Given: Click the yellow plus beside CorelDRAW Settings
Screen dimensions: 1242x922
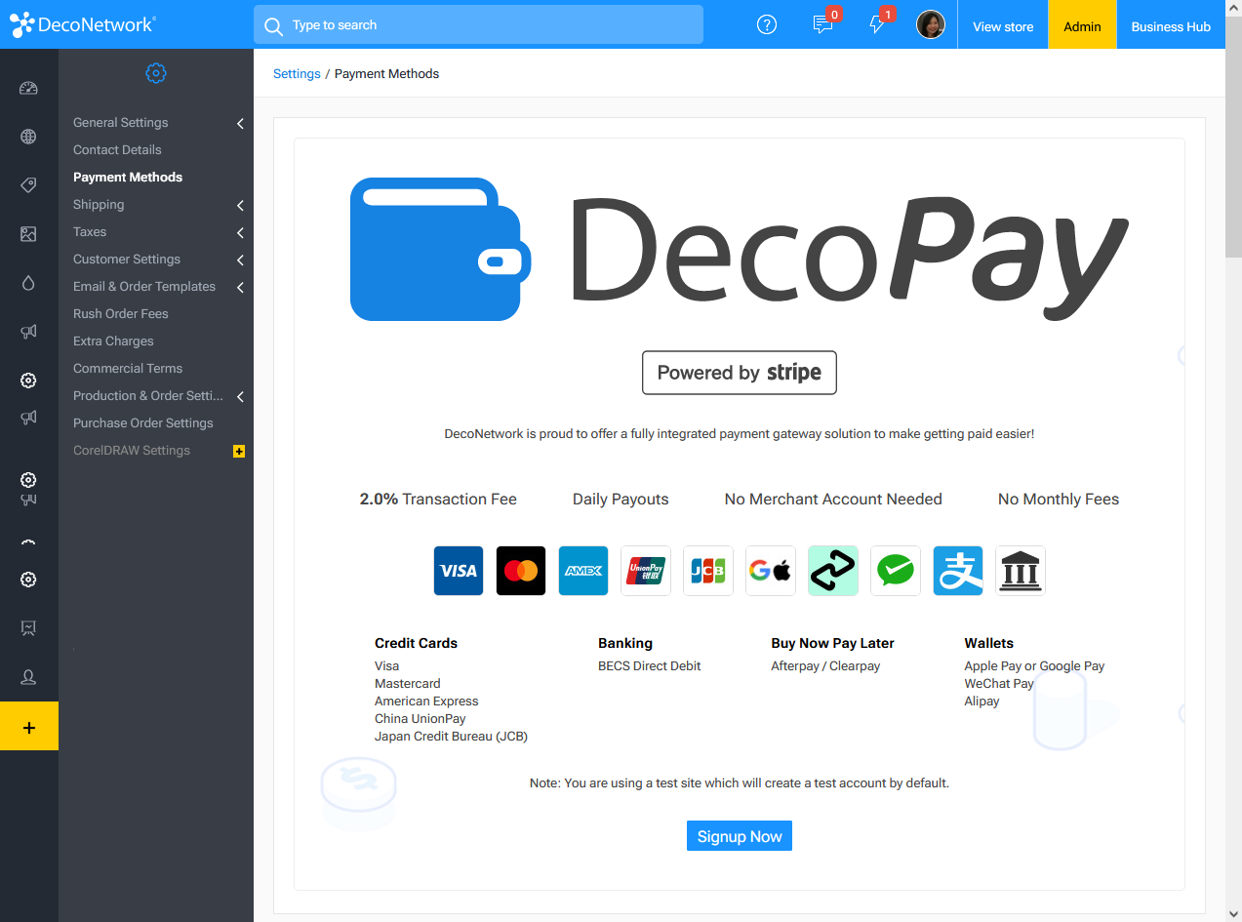Looking at the screenshot, I should (x=239, y=452).
